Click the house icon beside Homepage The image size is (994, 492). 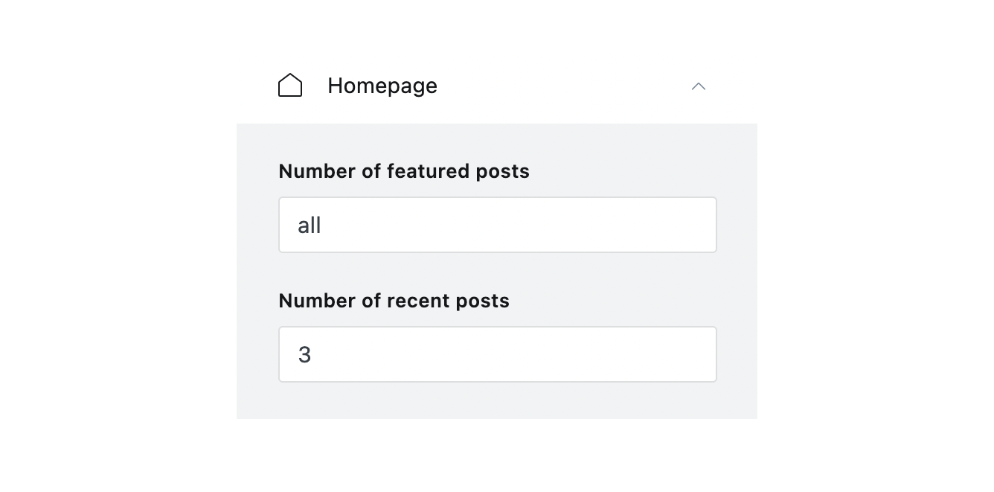coord(290,86)
